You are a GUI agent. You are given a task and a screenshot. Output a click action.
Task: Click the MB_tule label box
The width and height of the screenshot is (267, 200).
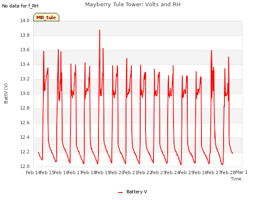pyautogui.click(x=46, y=17)
